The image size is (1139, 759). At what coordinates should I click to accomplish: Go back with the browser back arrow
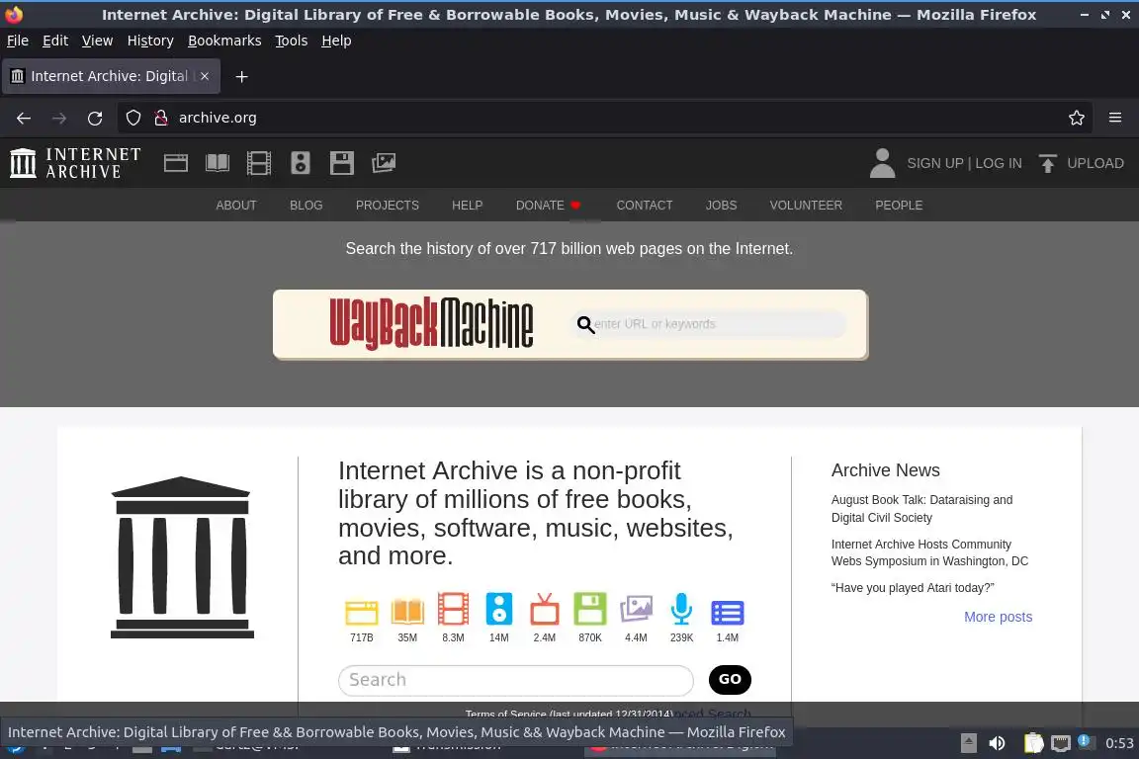tap(24, 118)
